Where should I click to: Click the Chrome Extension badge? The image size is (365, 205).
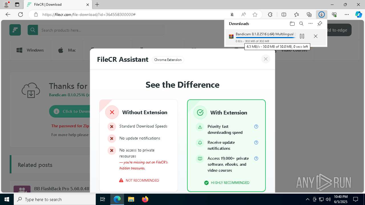click(168, 60)
